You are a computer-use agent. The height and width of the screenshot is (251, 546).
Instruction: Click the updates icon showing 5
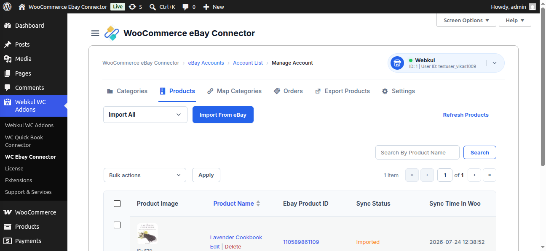point(132,7)
